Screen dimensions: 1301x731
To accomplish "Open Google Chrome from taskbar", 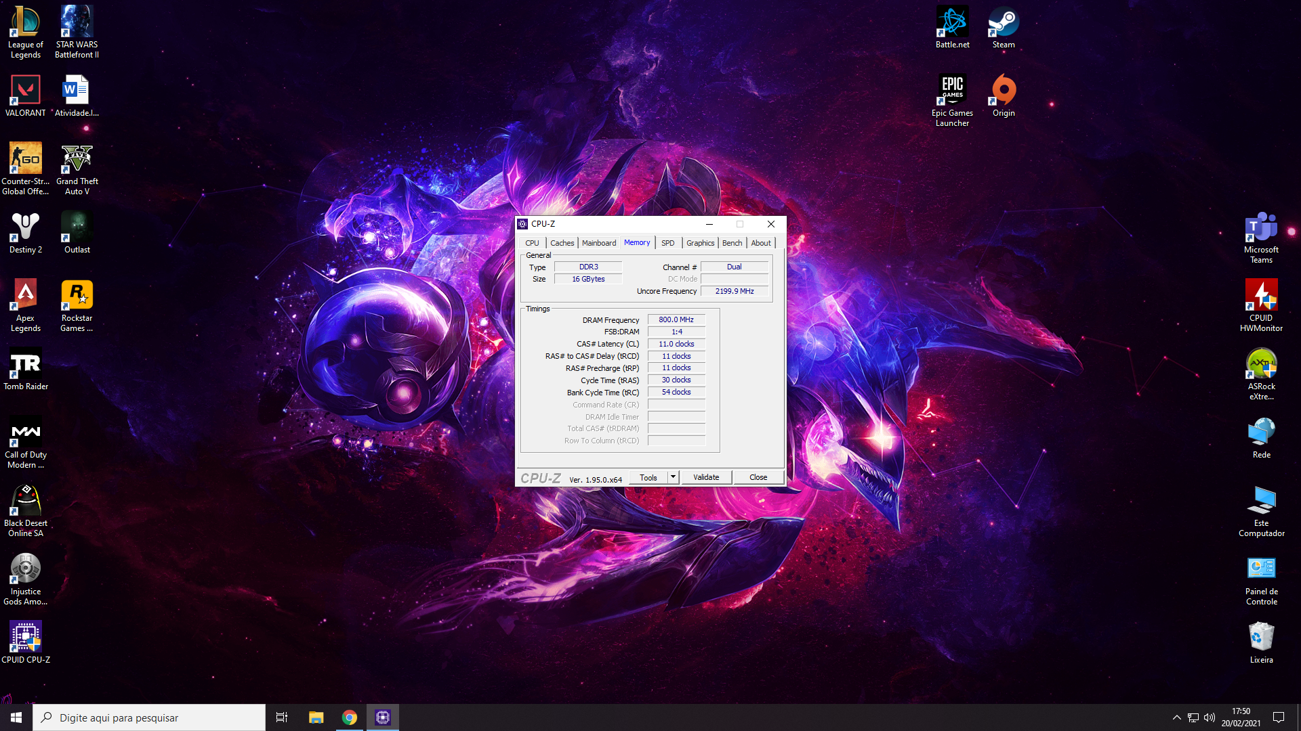I will [x=350, y=717].
